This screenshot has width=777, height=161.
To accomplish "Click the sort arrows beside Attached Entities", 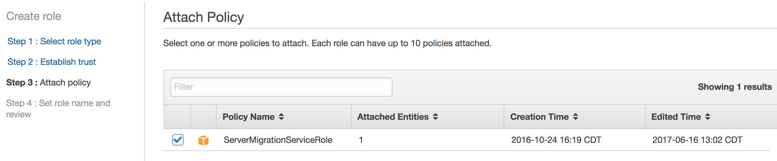I will pos(436,117).
